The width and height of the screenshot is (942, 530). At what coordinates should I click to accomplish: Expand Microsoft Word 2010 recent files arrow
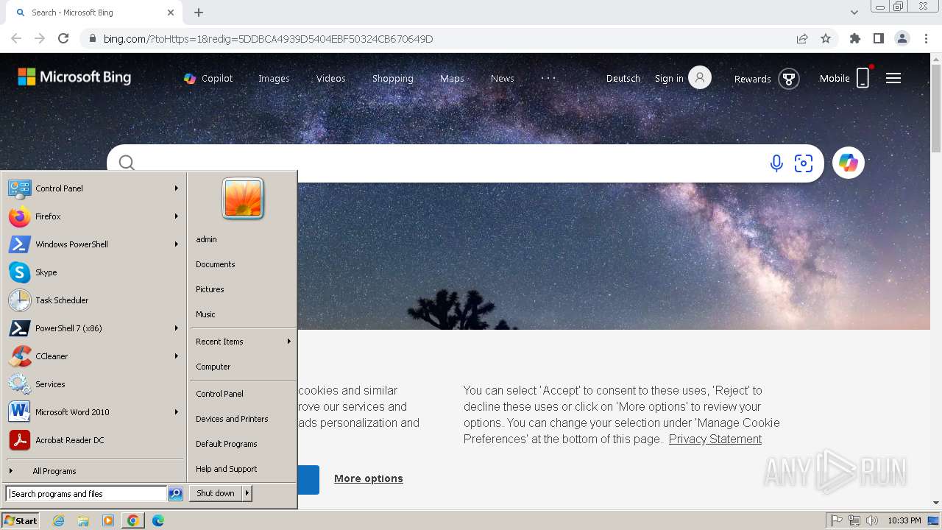point(177,412)
